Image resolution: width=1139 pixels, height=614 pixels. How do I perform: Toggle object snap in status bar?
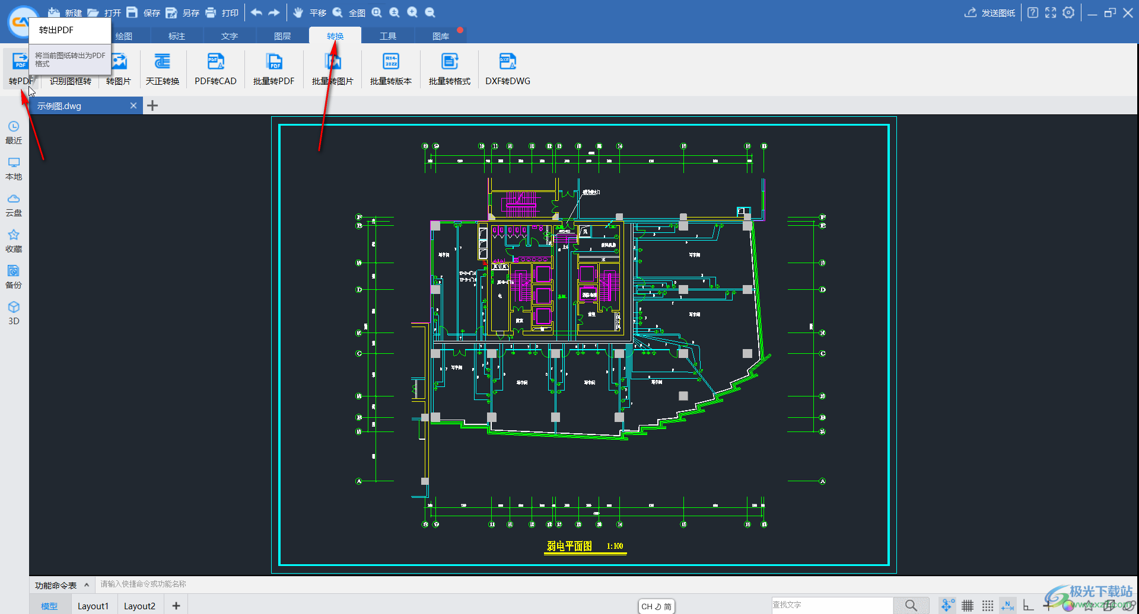click(x=947, y=605)
